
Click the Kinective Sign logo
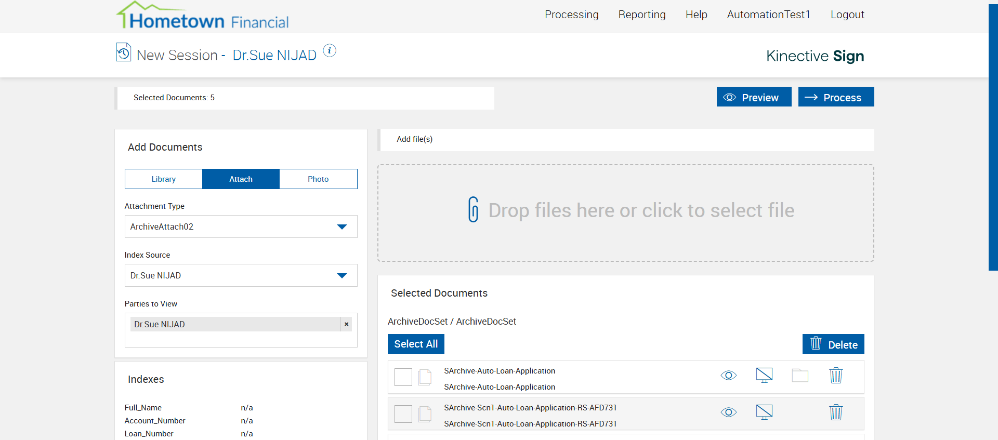point(815,56)
